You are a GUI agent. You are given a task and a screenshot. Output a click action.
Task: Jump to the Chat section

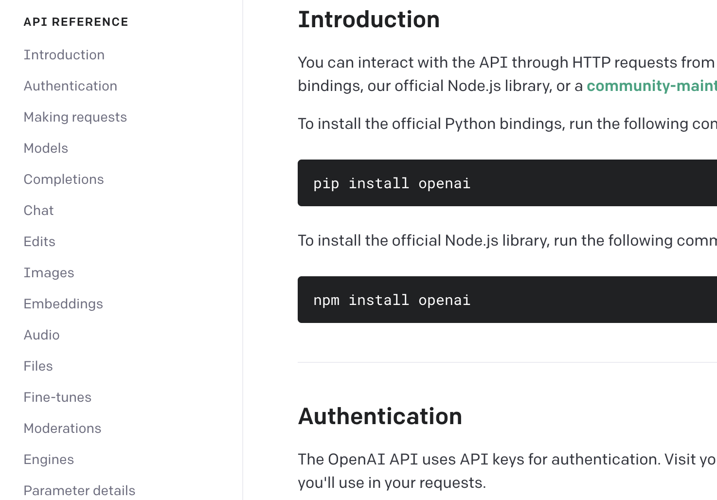38,211
